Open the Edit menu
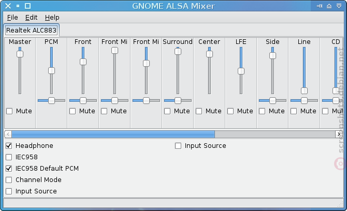 (31, 18)
